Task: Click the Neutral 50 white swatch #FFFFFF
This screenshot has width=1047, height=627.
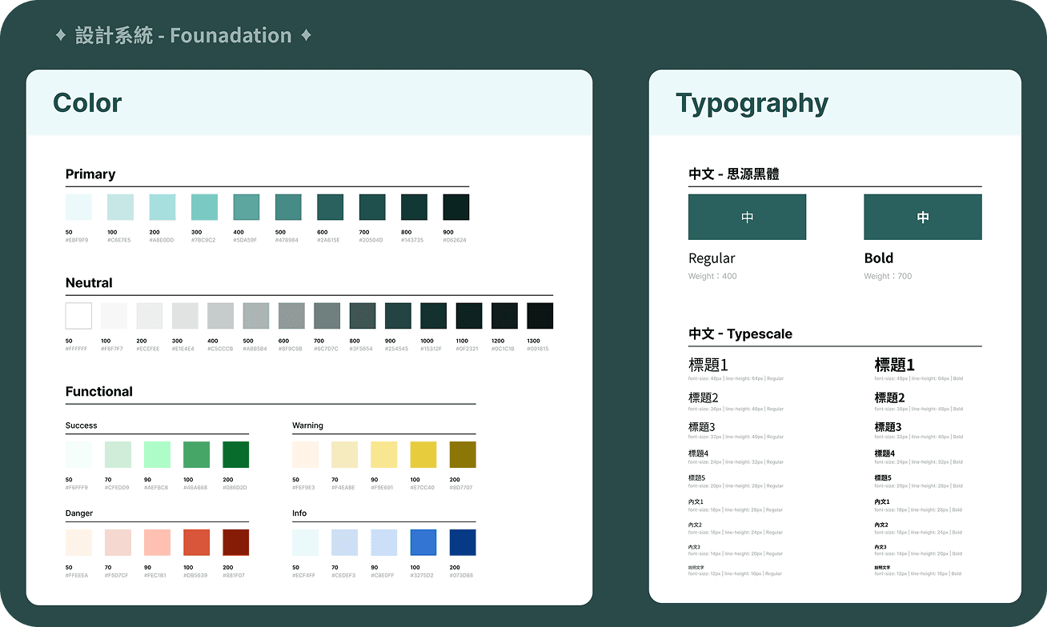Action: [78, 316]
